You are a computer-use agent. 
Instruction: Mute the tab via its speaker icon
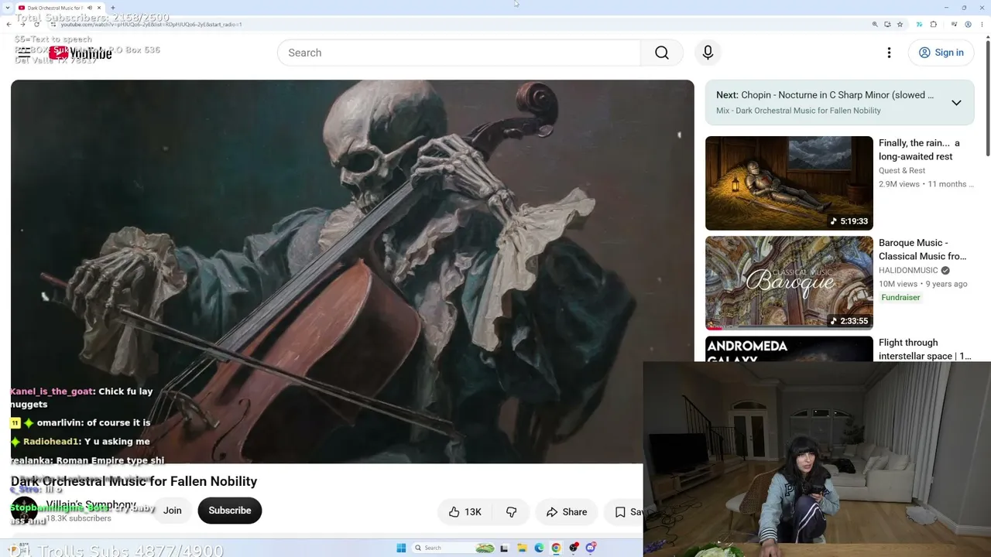pyautogui.click(x=89, y=8)
